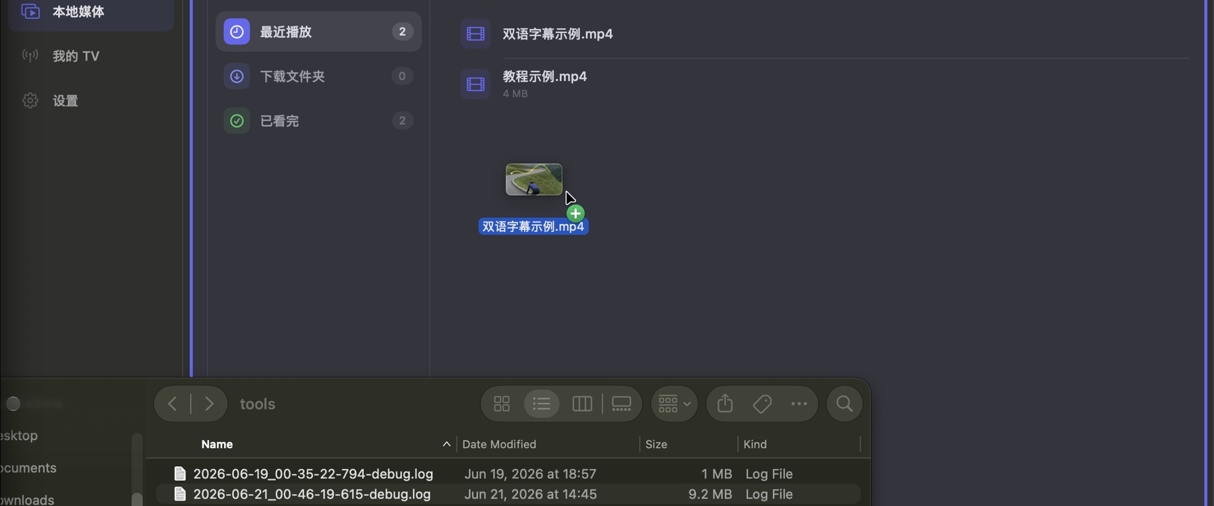The height and width of the screenshot is (506, 1214).
Task: Open 设置 settings page
Action: (91, 101)
